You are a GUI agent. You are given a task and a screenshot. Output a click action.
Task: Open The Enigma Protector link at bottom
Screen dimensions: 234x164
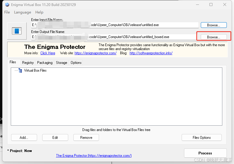pyautogui.click(x=94, y=156)
